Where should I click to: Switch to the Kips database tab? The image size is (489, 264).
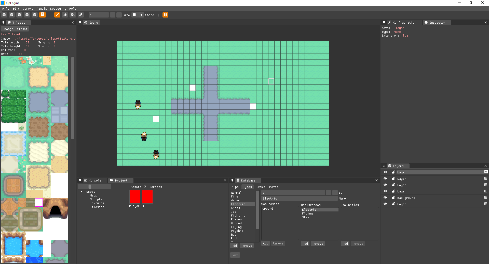coord(235,187)
